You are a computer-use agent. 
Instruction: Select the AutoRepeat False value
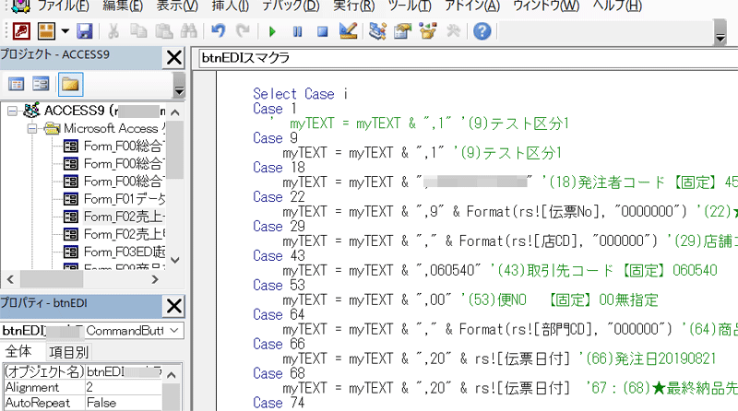pos(124,403)
